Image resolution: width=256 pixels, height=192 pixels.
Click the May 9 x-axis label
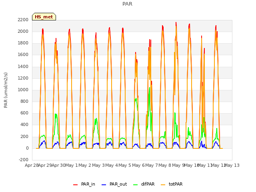tap(178, 165)
